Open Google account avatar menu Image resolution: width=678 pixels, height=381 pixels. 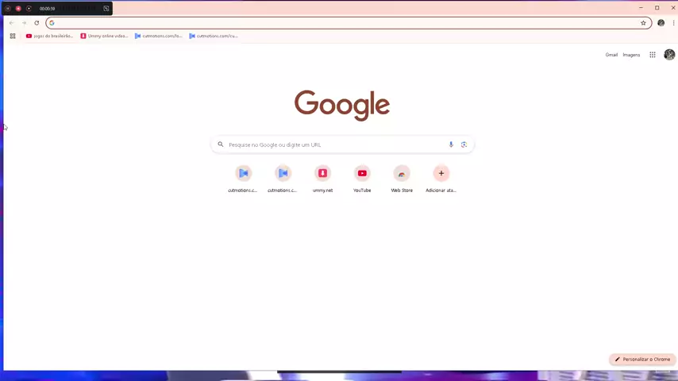(x=669, y=55)
